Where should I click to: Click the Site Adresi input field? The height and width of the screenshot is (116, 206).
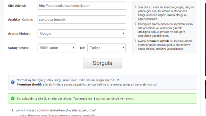pos(82,6)
